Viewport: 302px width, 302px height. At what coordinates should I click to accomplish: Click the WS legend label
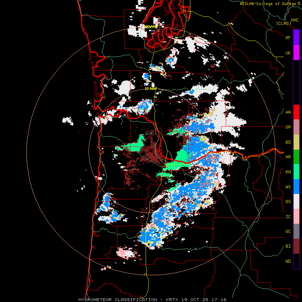click(x=288, y=187)
